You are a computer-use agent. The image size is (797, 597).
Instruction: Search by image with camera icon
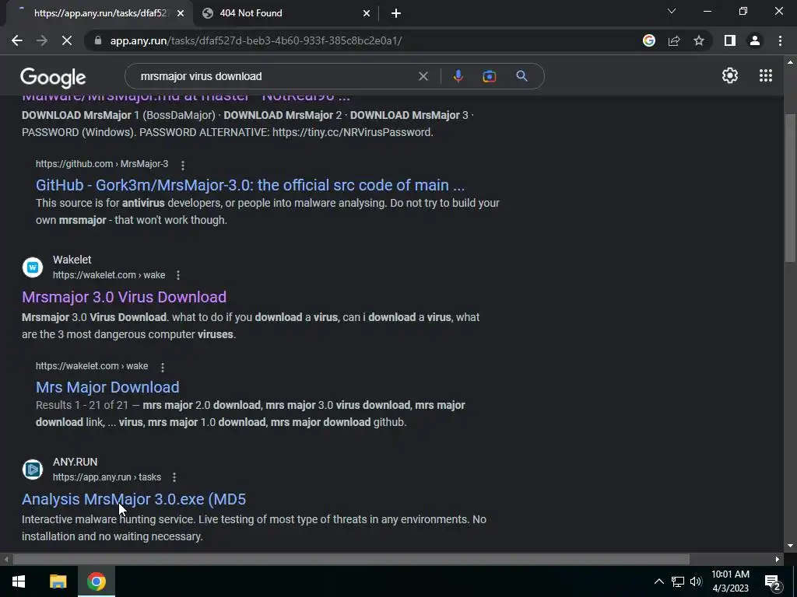[489, 76]
